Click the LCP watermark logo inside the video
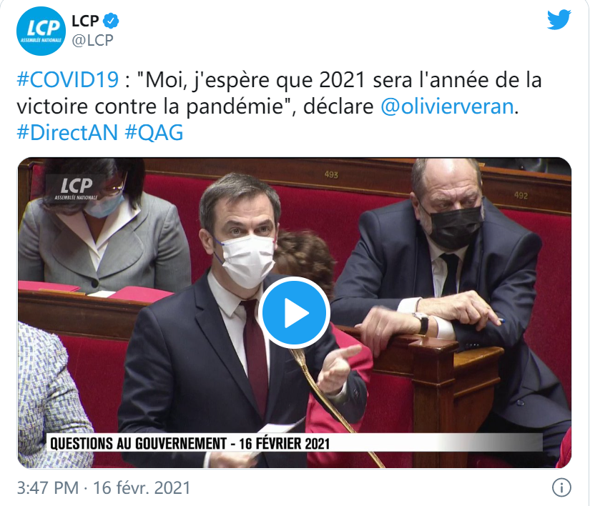This screenshot has height=506, width=590. (77, 187)
